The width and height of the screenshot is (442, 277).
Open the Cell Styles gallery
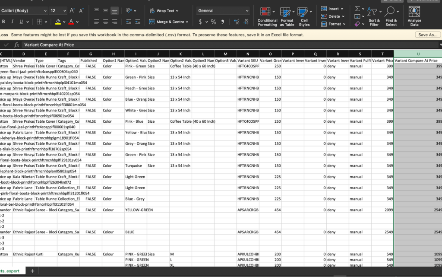[304, 17]
